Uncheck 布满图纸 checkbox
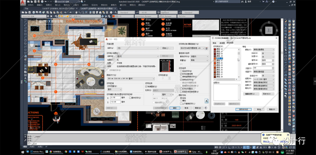The image size is (316, 155). click(146, 87)
